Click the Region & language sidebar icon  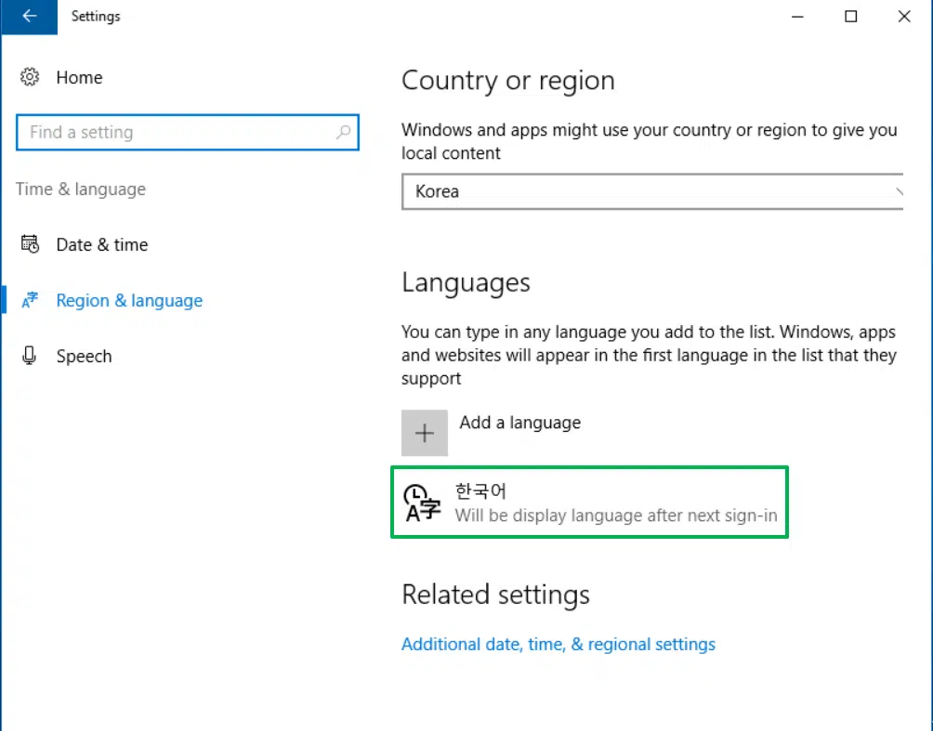click(30, 300)
